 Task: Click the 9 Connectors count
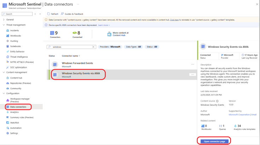[x=55, y=34]
